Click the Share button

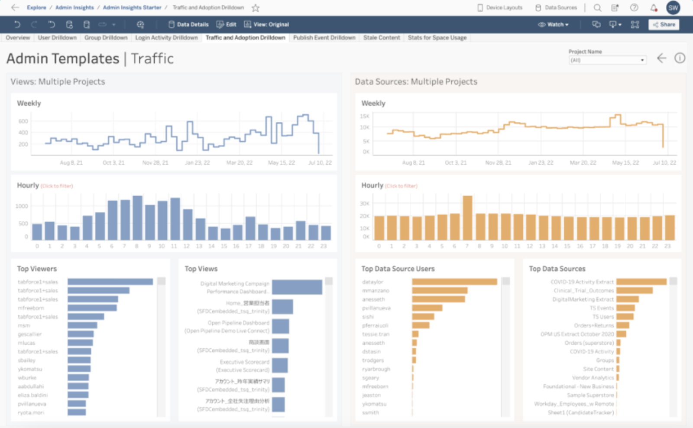pos(664,25)
